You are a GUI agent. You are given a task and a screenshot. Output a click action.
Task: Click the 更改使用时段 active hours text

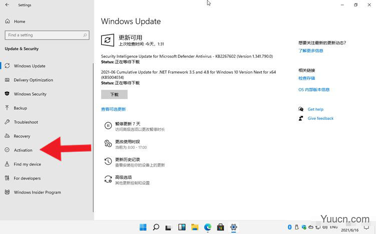pyautogui.click(x=128, y=142)
